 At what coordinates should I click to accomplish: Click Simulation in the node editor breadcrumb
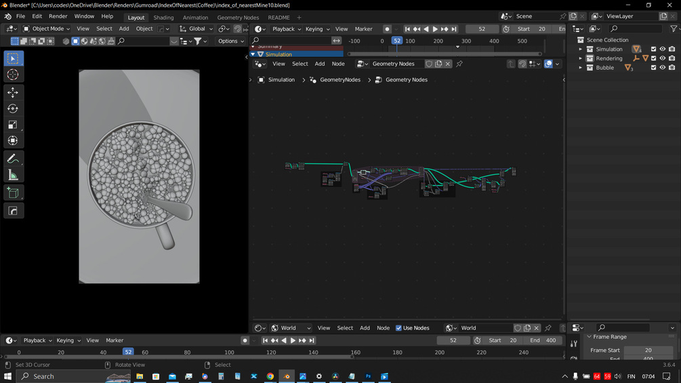click(281, 80)
